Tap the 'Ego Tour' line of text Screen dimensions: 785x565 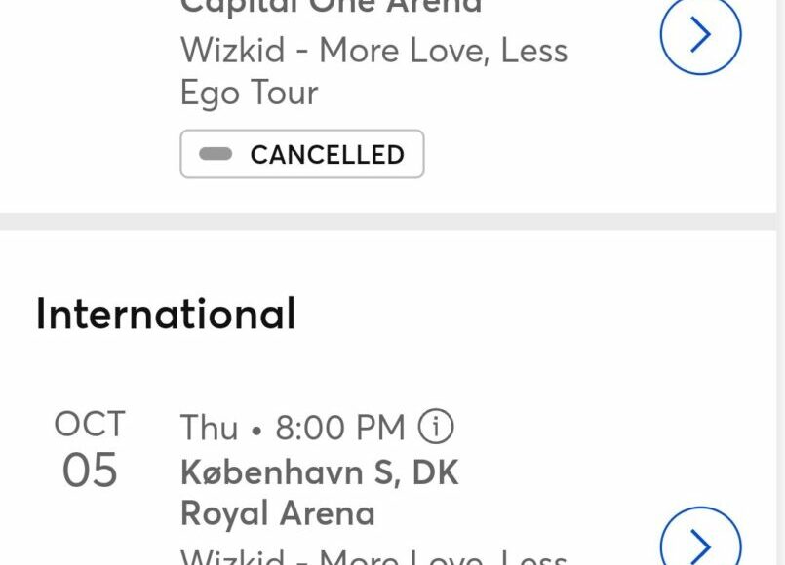(x=250, y=94)
